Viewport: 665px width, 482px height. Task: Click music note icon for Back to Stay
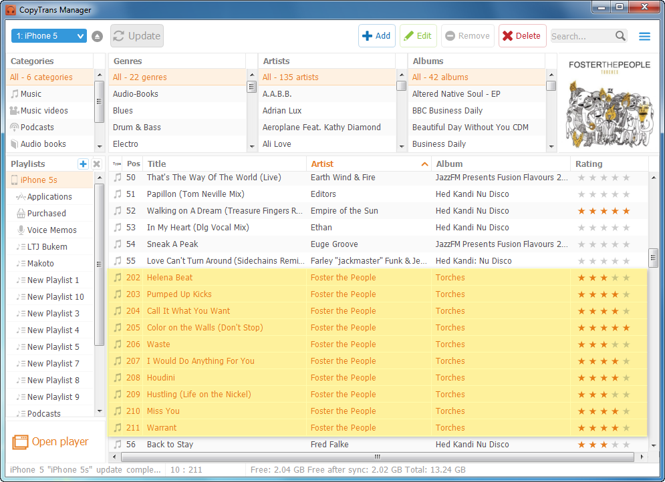(118, 445)
